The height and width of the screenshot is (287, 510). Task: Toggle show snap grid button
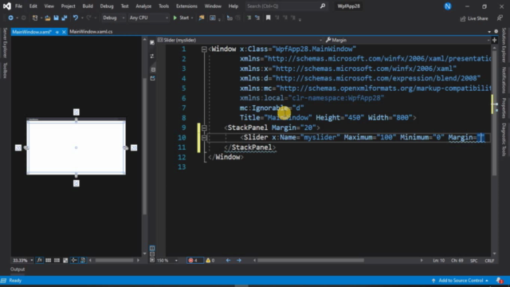pos(48,260)
